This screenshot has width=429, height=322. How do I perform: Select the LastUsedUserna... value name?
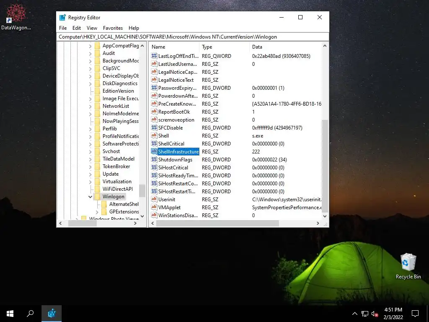(x=178, y=64)
